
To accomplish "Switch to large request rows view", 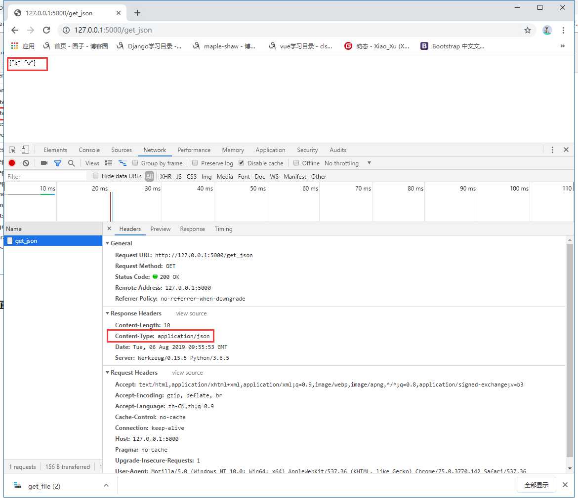I will coord(108,163).
